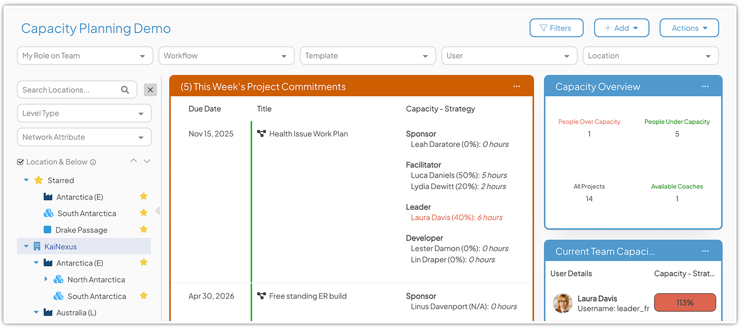The height and width of the screenshot is (328, 740).
Task: Open the ellipsis menu on Project Commitments card
Action: click(x=517, y=86)
